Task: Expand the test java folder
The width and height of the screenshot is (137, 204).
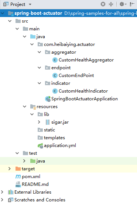Action: 24,161
